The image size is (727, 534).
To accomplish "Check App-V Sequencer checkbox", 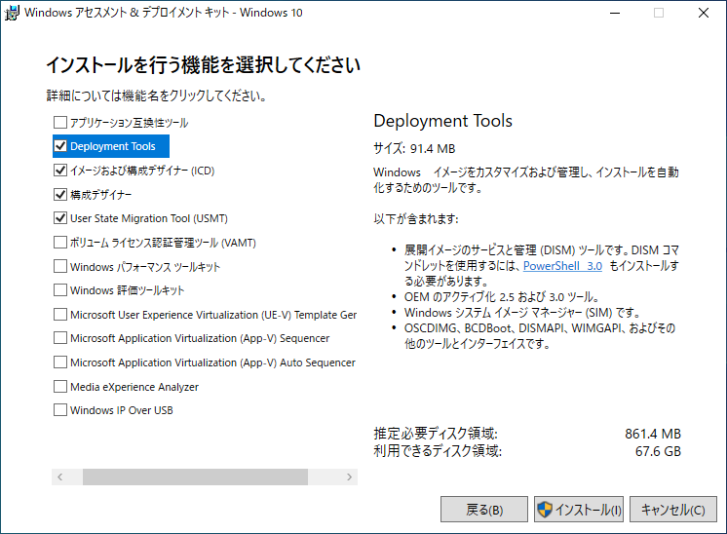I will [60, 338].
